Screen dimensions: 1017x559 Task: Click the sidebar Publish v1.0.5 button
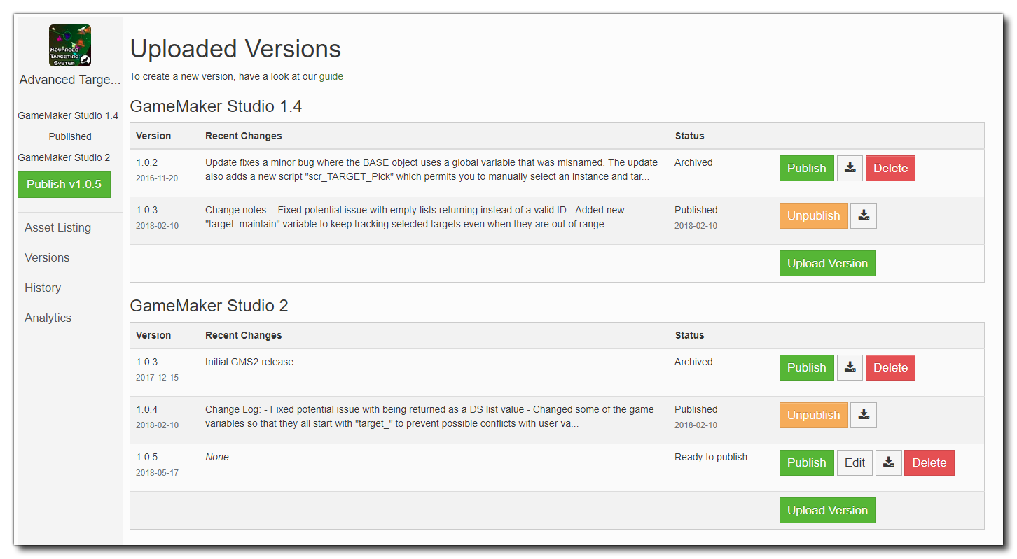point(64,184)
